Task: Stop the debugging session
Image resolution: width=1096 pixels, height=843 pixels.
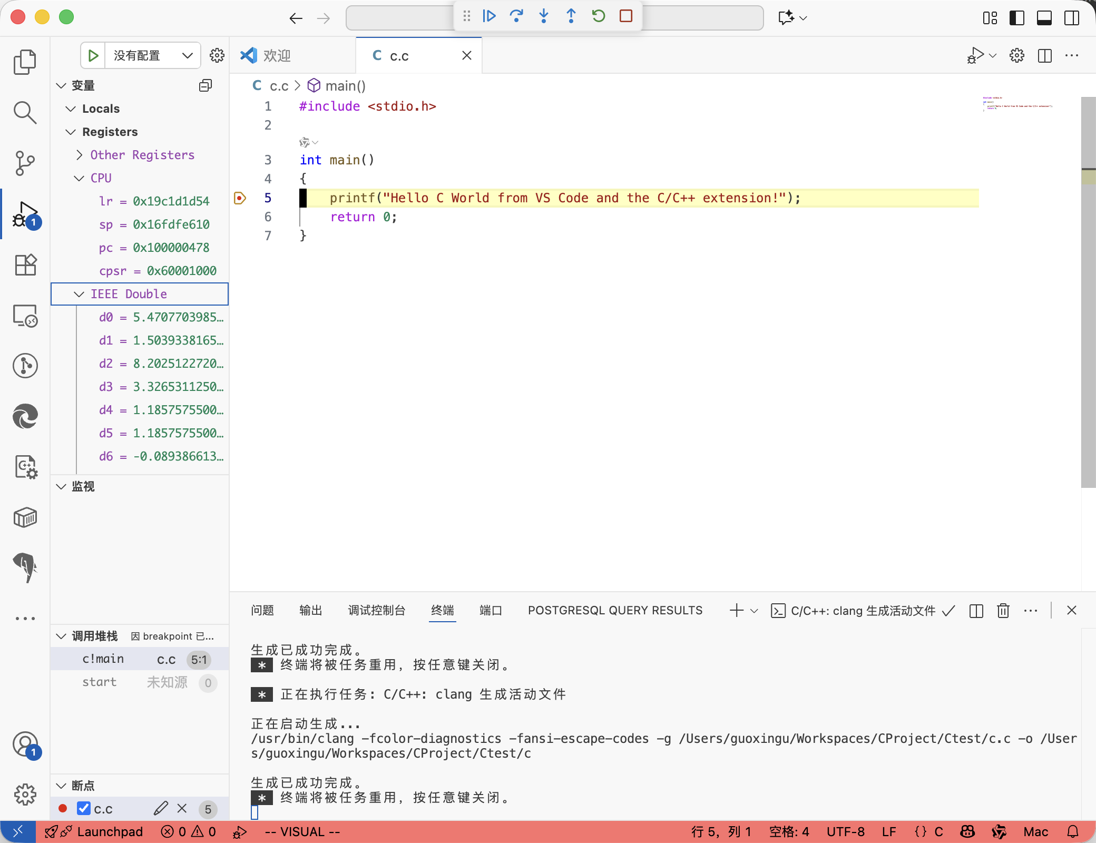Action: pyautogui.click(x=626, y=16)
